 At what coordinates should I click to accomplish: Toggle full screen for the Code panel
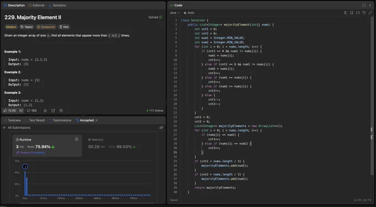364,6
